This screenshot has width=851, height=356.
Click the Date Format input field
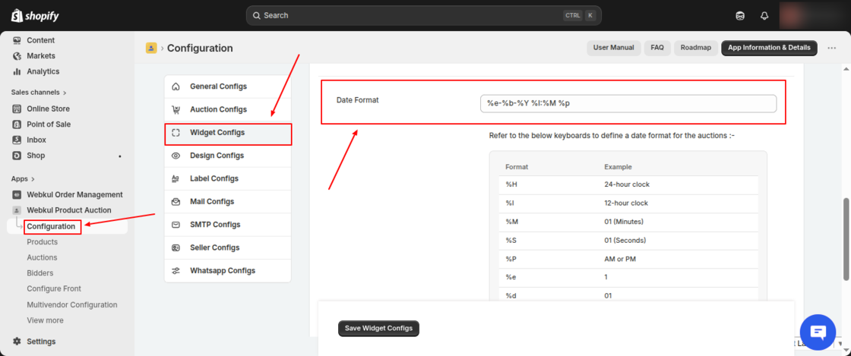coord(628,103)
